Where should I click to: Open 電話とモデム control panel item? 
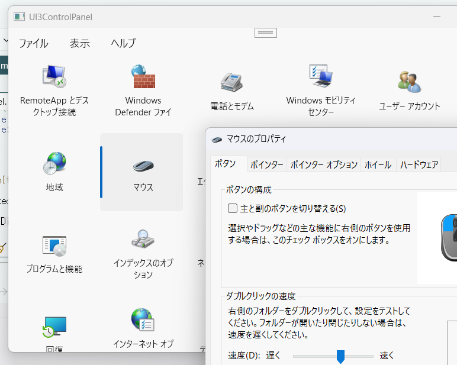coord(231,83)
